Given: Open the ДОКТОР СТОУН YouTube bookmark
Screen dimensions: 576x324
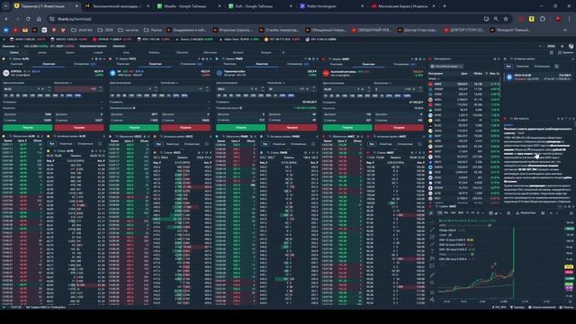Looking at the screenshot, I should click(x=463, y=30).
